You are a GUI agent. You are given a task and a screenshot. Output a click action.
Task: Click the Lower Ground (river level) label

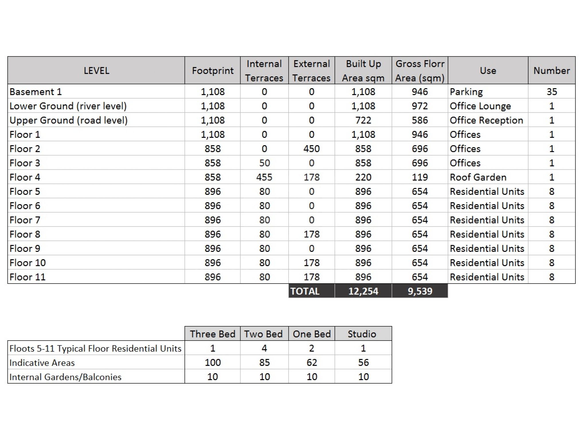(x=68, y=106)
